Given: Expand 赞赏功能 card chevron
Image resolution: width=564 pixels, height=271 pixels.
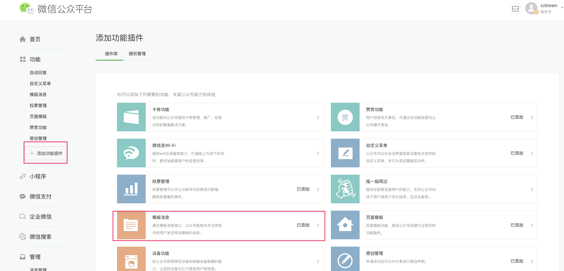Looking at the screenshot, I should pos(532,117).
